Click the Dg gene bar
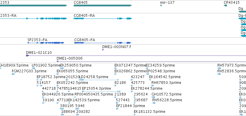The width and height of the screenshot is (246, 116). [x=242, y=12]
